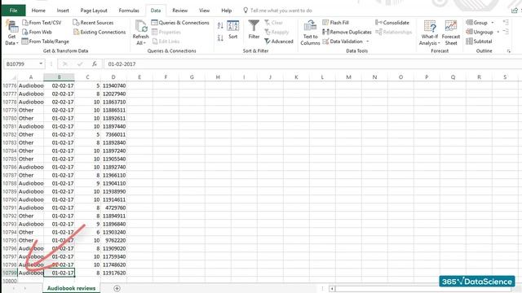Image resolution: width=522 pixels, height=293 pixels.
Task: Open the Sort dialog
Action: [x=233, y=30]
